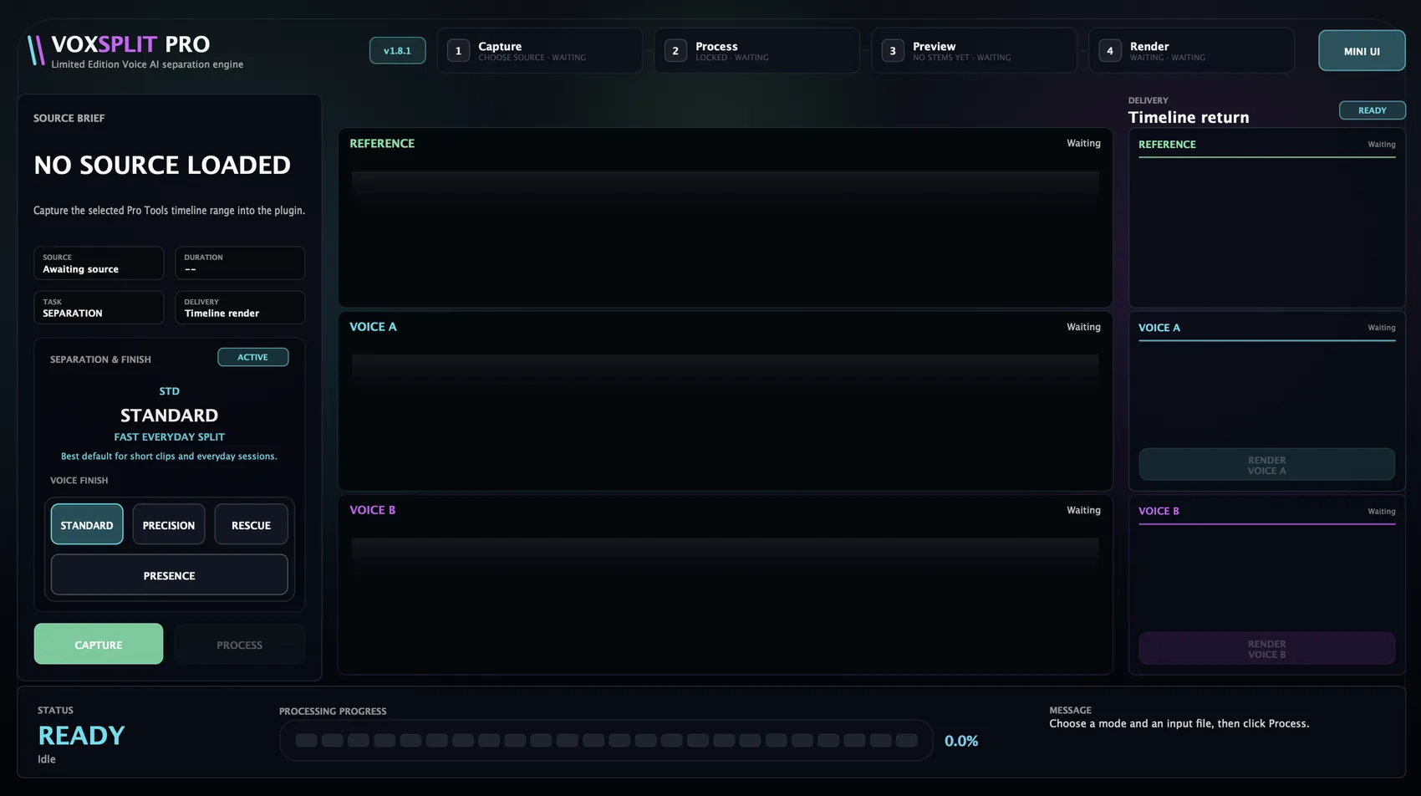Click the Source field showing Awaiting source
This screenshot has width=1421, height=796.
pyautogui.click(x=99, y=263)
